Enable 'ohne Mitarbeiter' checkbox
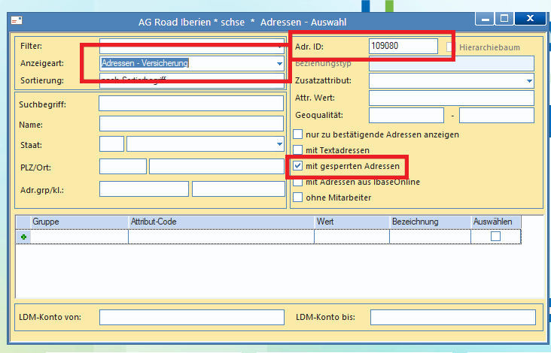Viewport: 551px width, 353px height. pos(297,198)
